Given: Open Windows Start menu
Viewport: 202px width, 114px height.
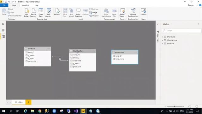Looking at the screenshot, I should [3, 111].
